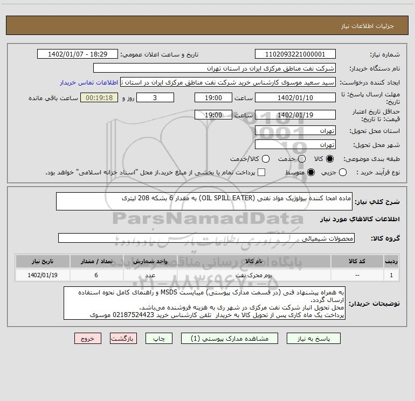
Task: Click the response deadline date 1402/01/10
Action: [295, 97]
